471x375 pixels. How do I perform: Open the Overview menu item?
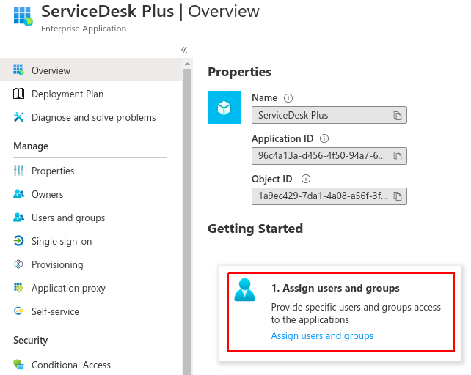coord(51,71)
